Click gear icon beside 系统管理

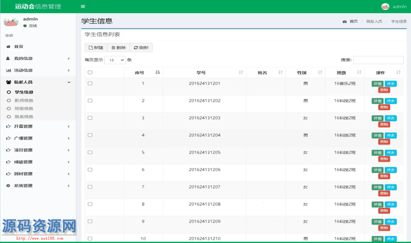(8, 185)
